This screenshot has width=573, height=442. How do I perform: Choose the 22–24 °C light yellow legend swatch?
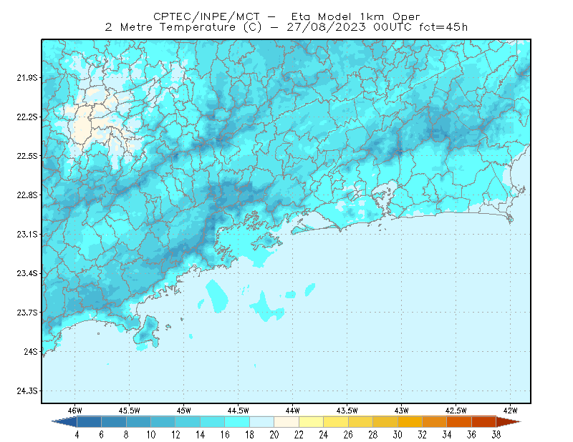pyautogui.click(x=312, y=422)
